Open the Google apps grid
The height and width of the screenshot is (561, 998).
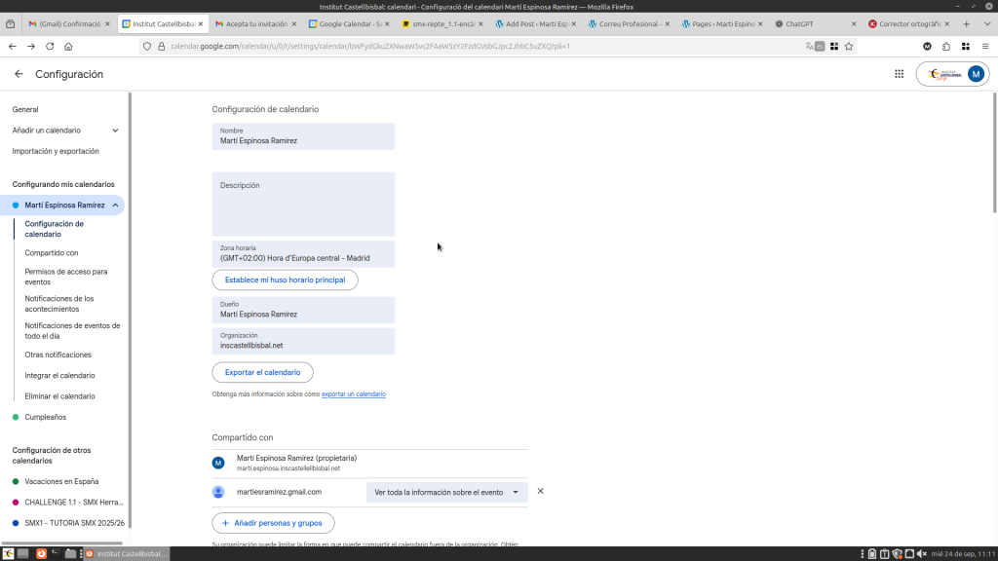(899, 74)
